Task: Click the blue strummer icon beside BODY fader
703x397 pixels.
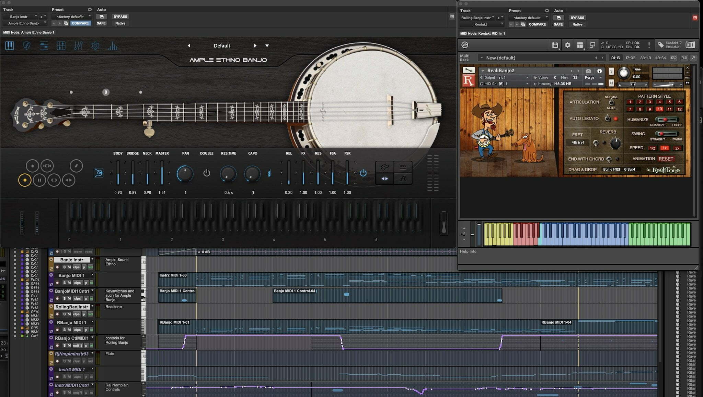Action: [x=99, y=173]
